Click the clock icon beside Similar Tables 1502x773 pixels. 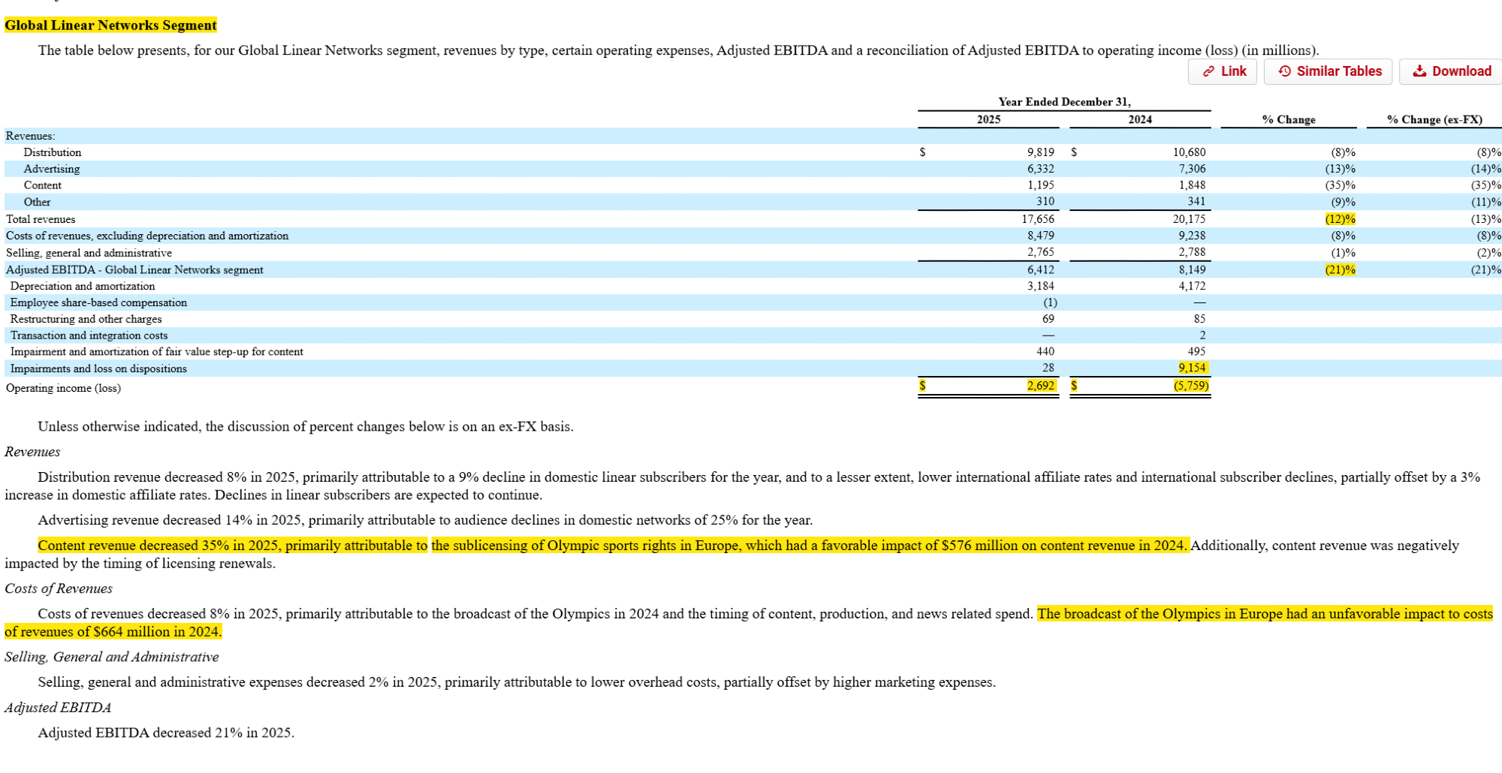pyautogui.click(x=1284, y=71)
